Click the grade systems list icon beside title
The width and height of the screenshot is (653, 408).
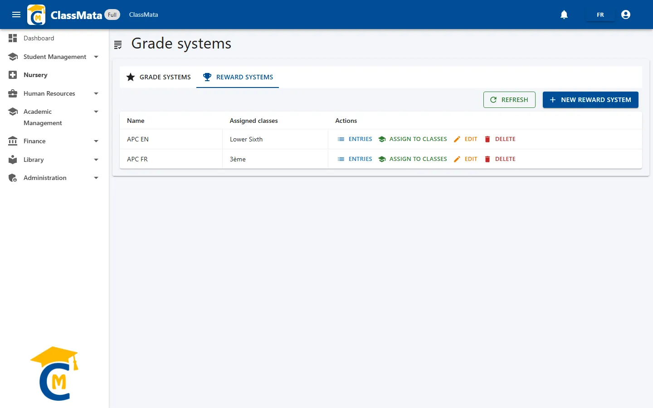[118, 44]
